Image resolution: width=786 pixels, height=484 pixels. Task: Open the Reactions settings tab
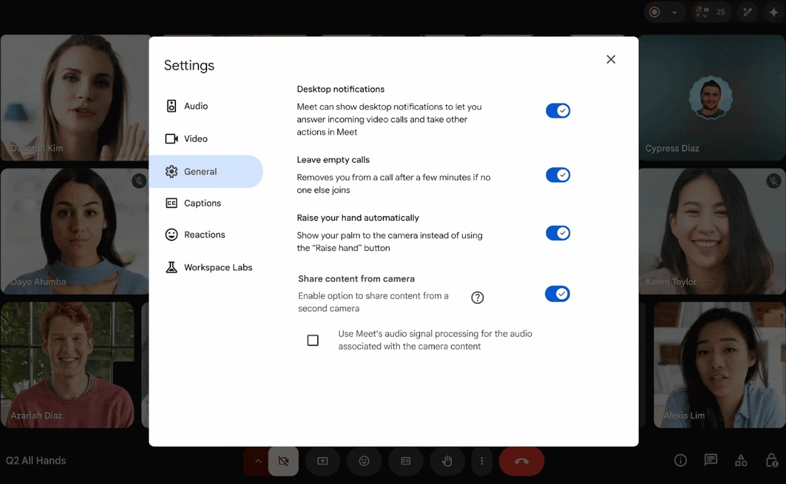[206, 235]
